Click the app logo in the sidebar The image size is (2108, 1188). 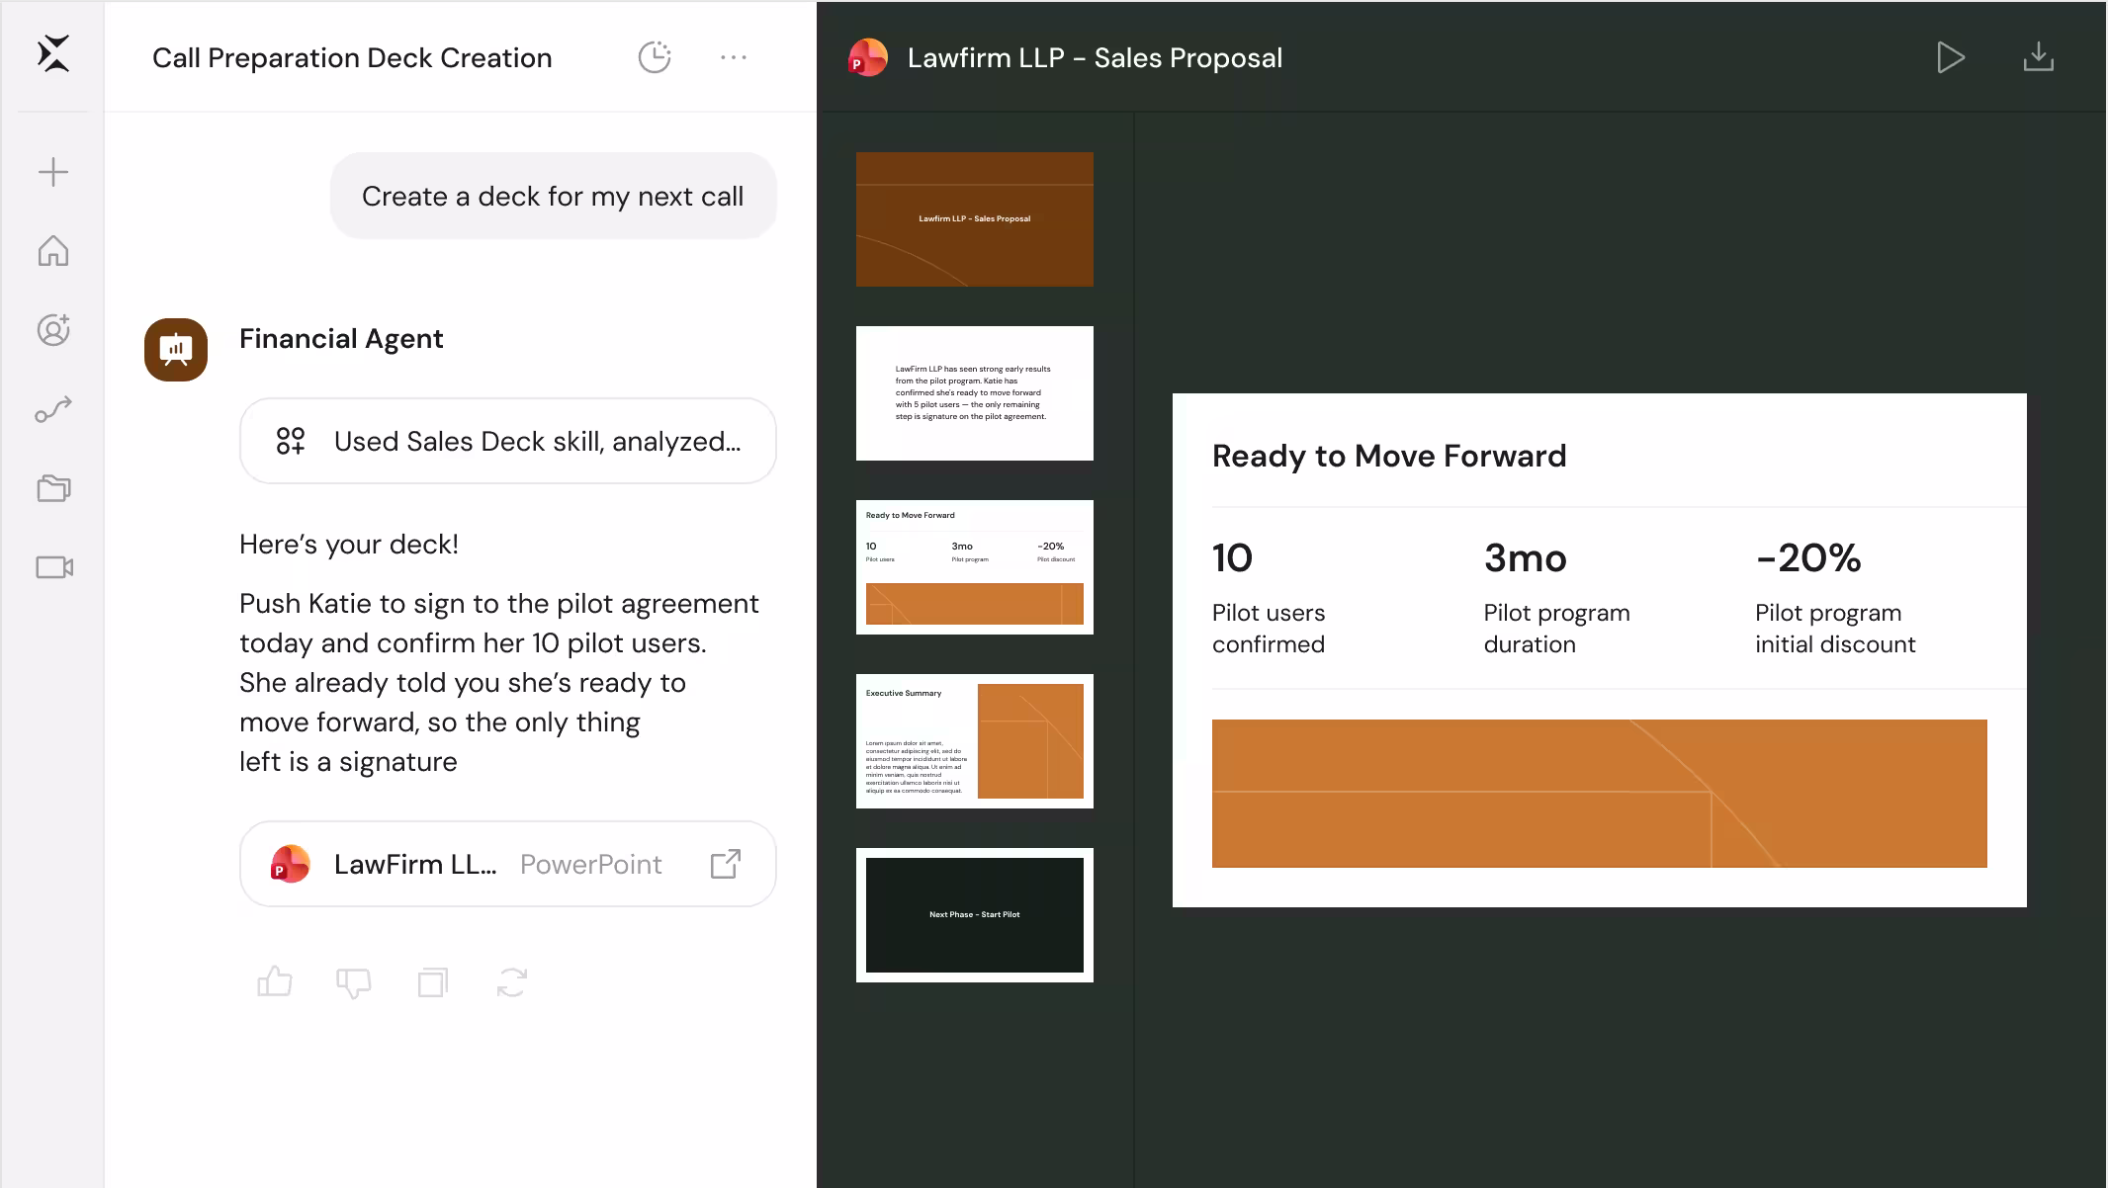point(53,53)
